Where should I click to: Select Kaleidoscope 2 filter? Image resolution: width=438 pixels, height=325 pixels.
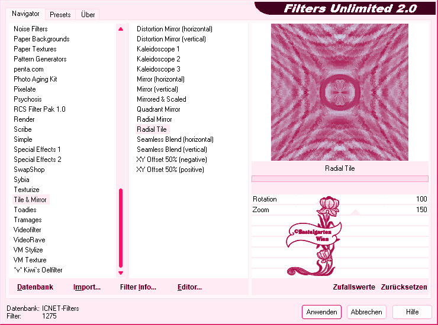(x=159, y=59)
